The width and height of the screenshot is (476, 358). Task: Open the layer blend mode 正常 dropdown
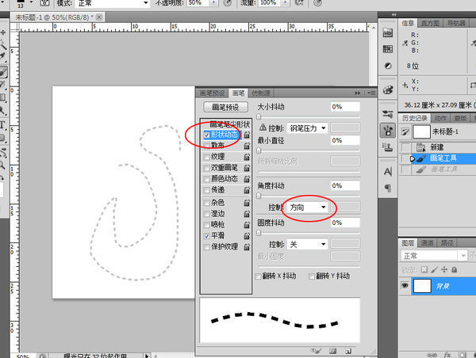433,256
